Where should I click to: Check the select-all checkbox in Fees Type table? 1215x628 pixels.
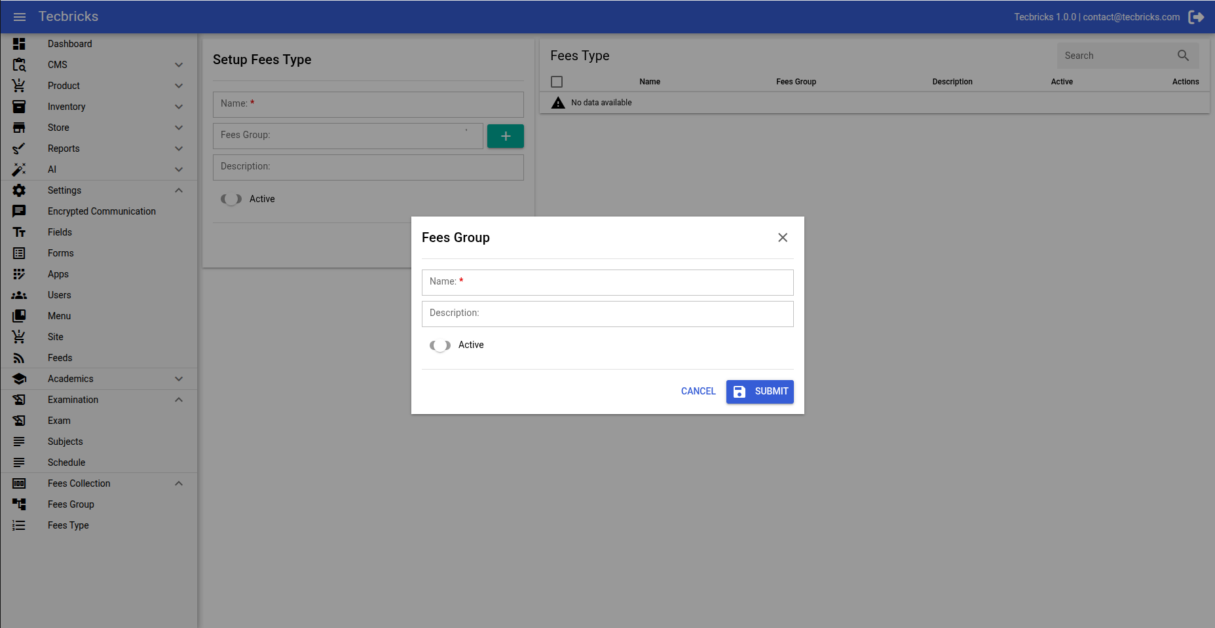pos(557,82)
